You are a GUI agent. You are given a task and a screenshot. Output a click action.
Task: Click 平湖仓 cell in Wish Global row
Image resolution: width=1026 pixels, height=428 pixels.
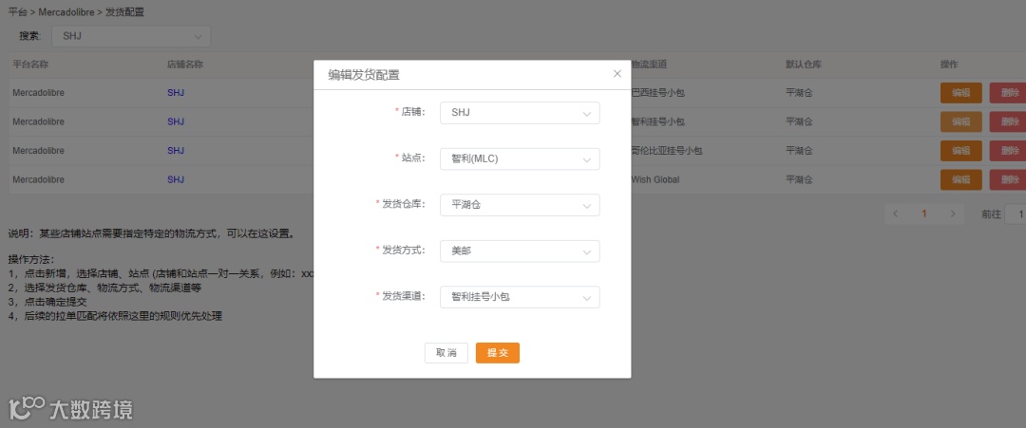[x=799, y=179]
